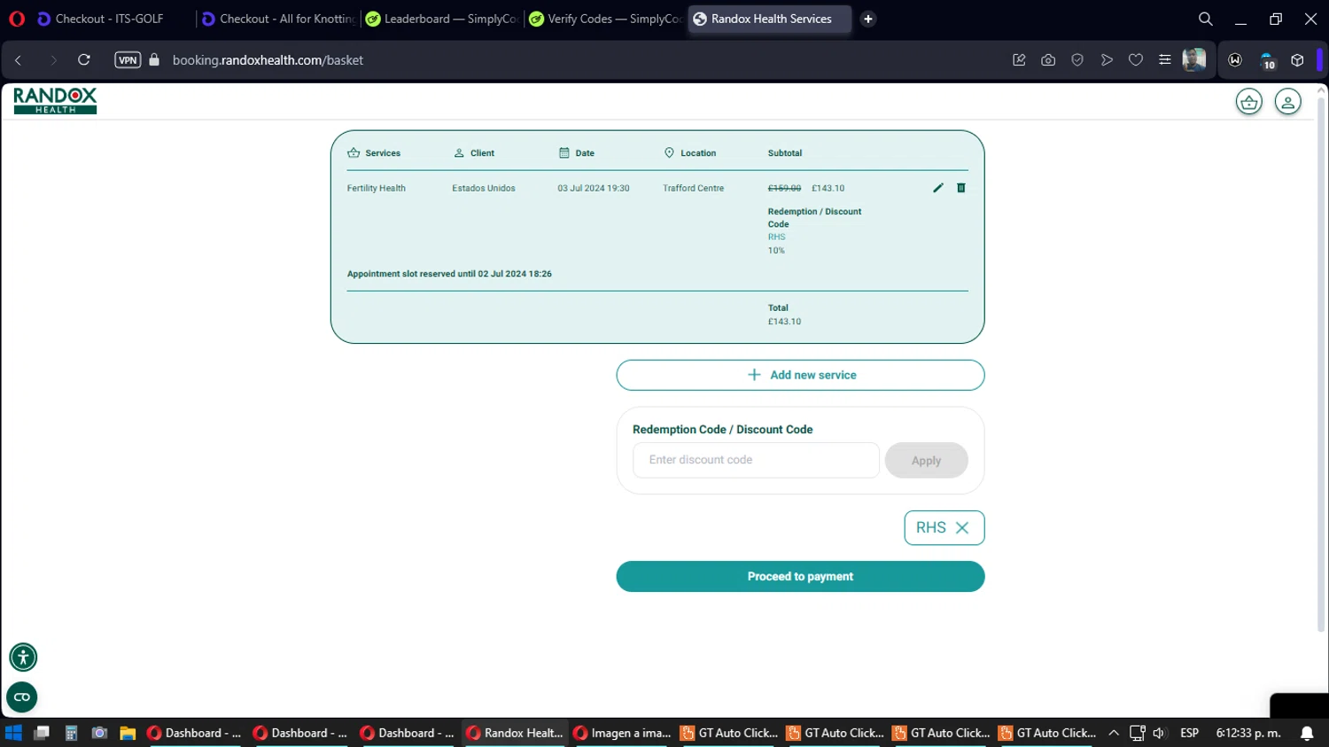Click the Trafford Centre location text
Image resolution: width=1329 pixels, height=747 pixels.
pyautogui.click(x=693, y=189)
